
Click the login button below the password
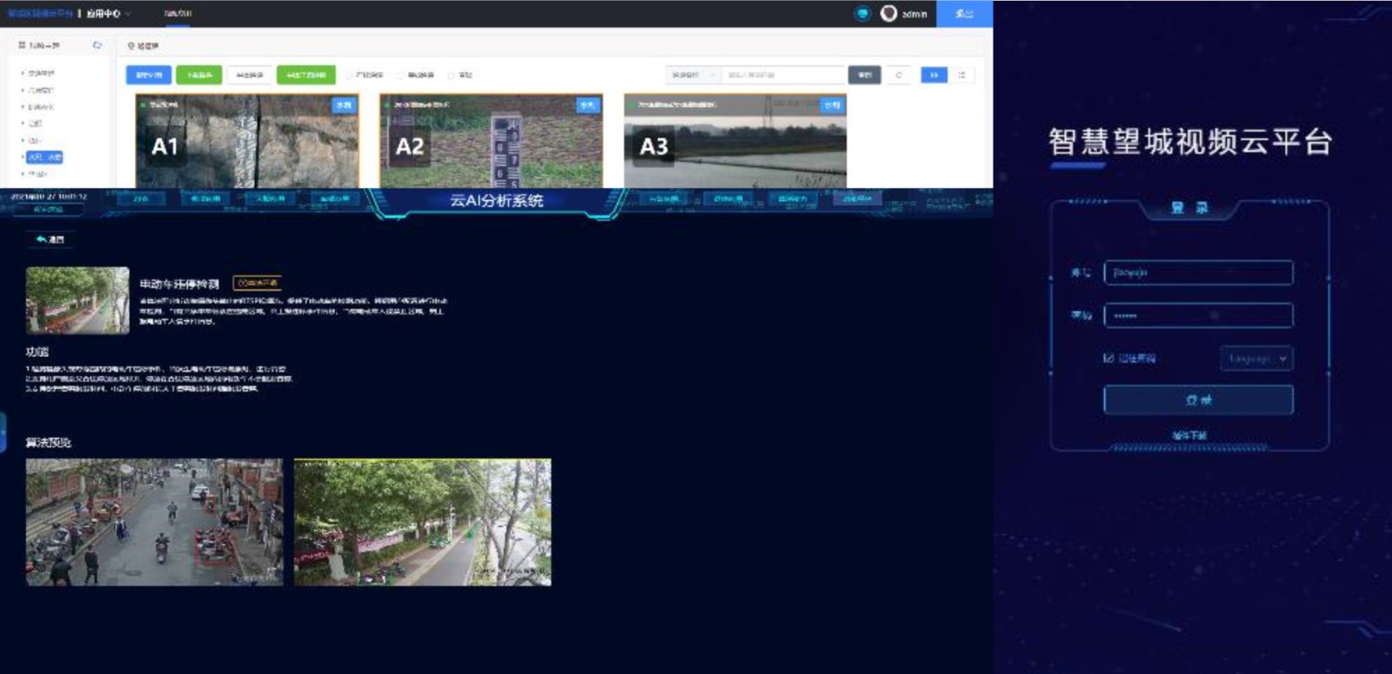pyautogui.click(x=1198, y=400)
